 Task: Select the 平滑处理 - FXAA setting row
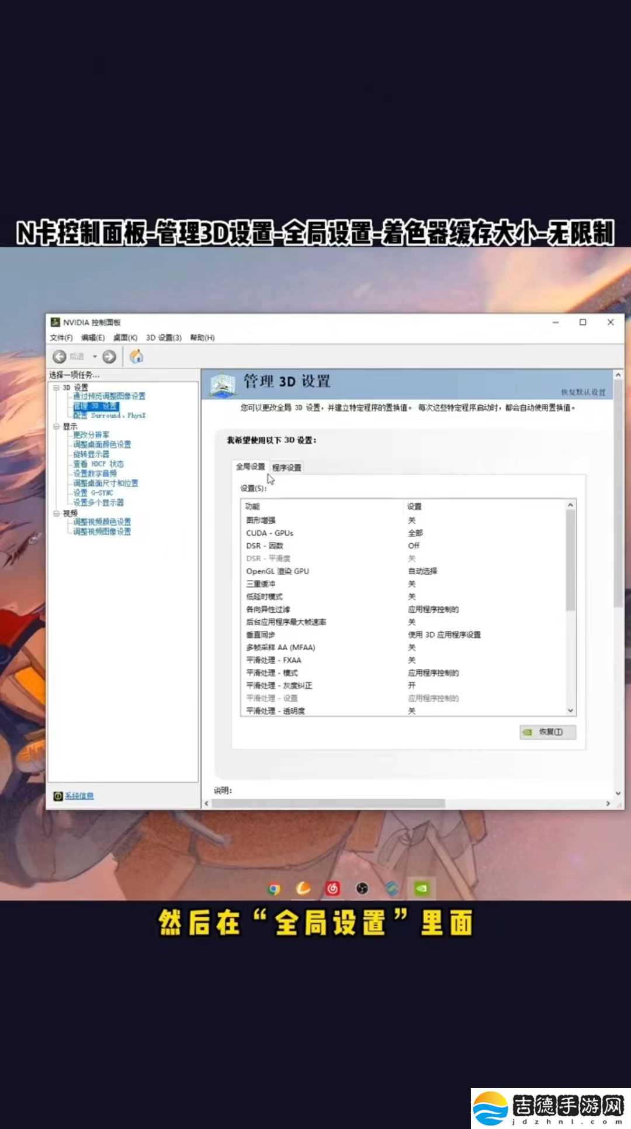click(x=404, y=660)
